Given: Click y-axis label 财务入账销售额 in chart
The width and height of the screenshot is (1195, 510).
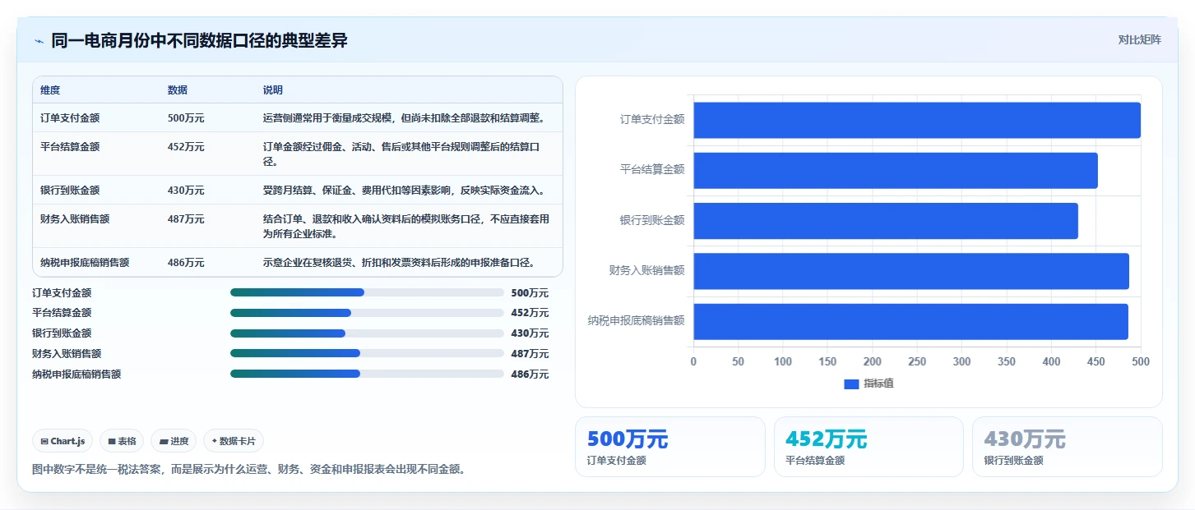Looking at the screenshot, I should pyautogui.click(x=647, y=271).
